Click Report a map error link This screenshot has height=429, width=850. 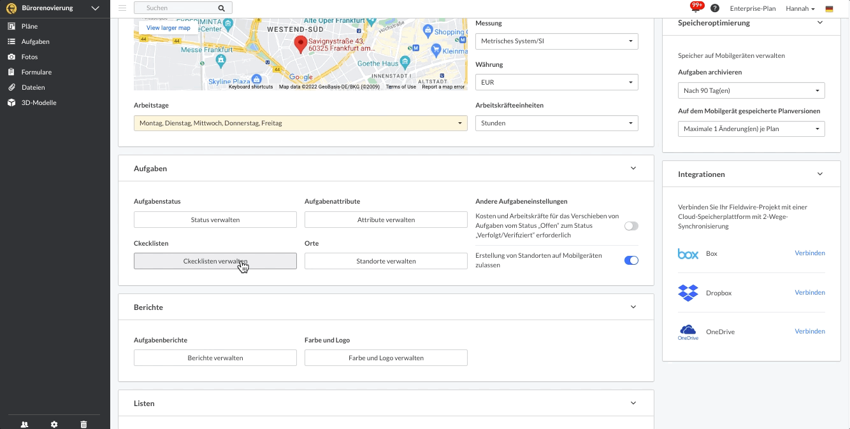pos(443,87)
